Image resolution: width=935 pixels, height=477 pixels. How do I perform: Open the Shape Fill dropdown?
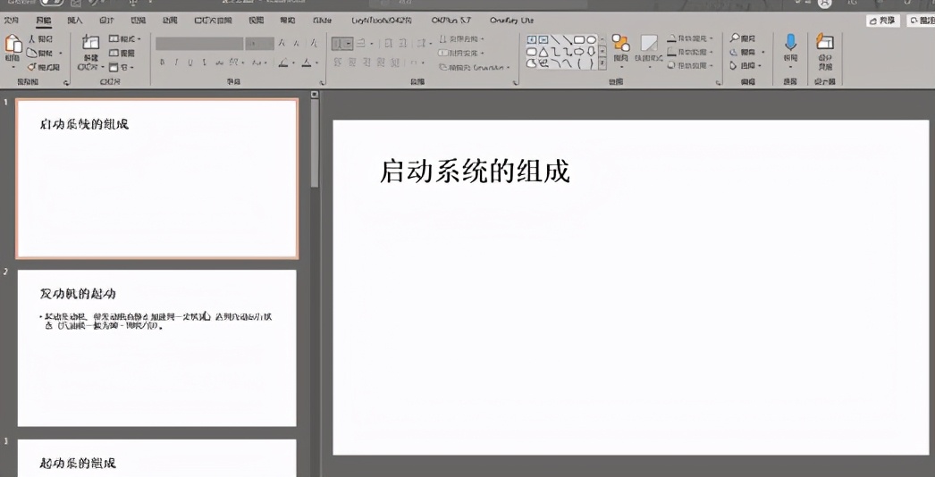[690, 38]
